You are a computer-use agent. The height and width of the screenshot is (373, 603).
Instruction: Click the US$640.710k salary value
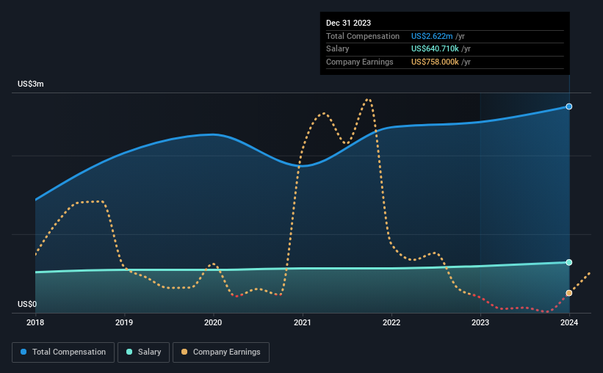[x=435, y=49]
